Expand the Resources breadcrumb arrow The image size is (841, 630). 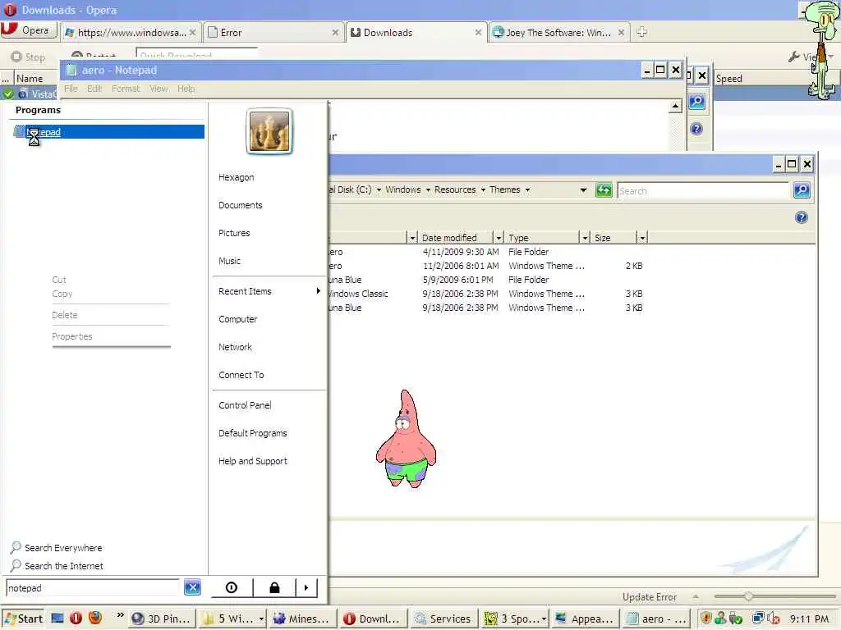pos(483,190)
